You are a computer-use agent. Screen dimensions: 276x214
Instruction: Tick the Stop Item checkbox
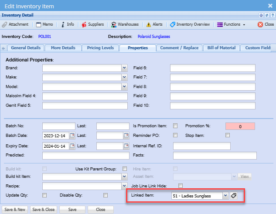(227, 136)
